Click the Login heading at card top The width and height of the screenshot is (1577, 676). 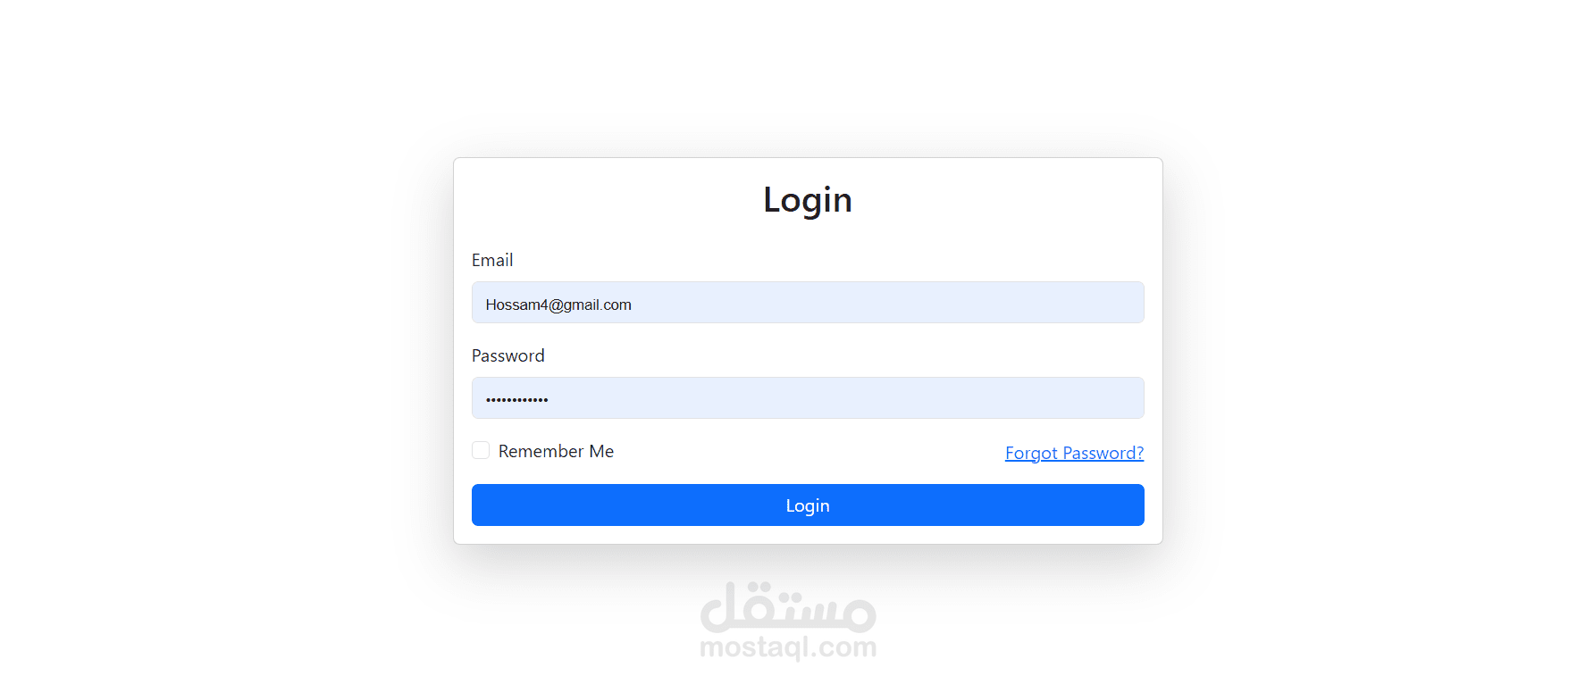pos(808,200)
